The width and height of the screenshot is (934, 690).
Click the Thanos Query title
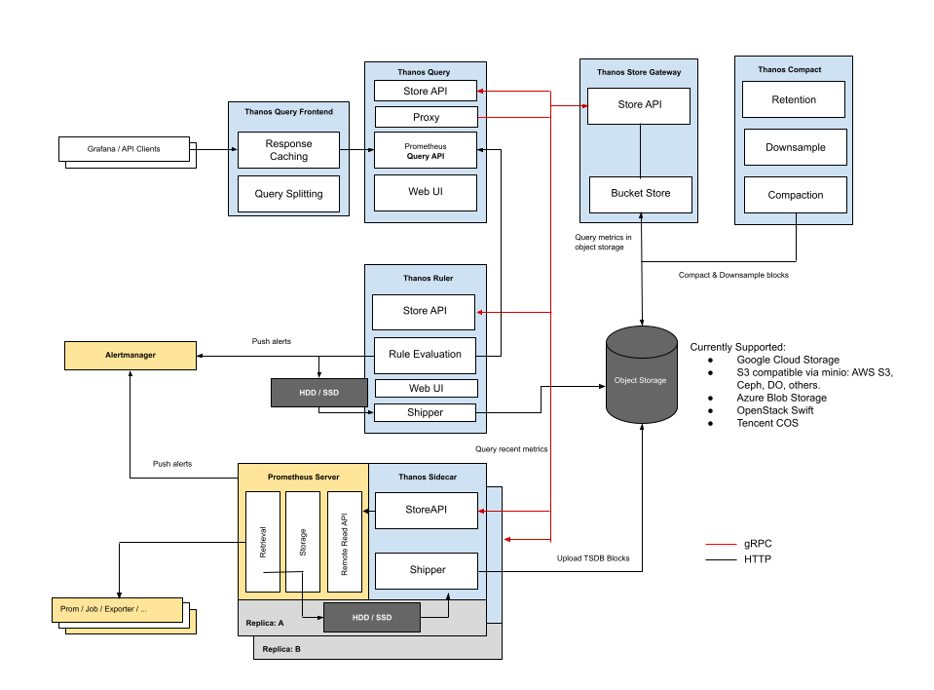point(424,72)
